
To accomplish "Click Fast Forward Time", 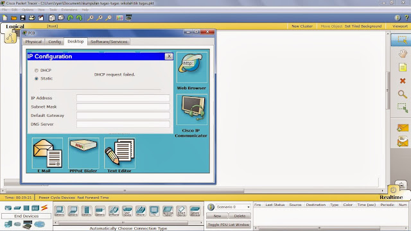I will (92, 198).
